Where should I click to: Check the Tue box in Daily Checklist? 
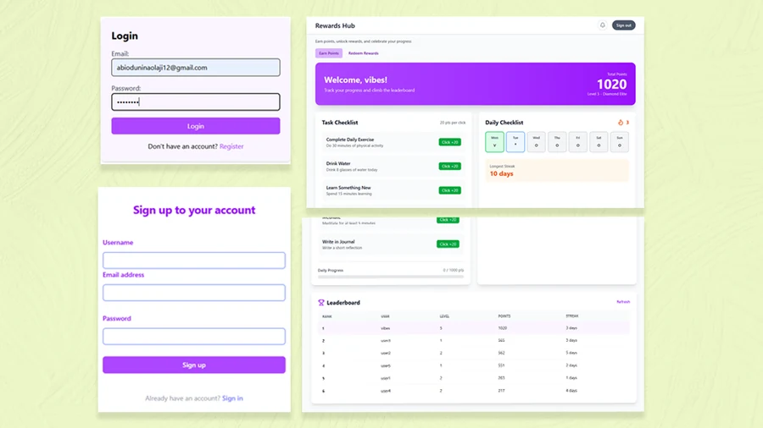click(515, 142)
